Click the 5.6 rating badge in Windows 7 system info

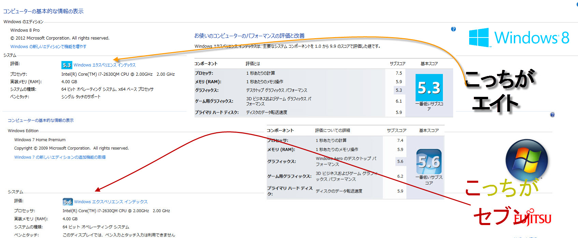(68, 202)
